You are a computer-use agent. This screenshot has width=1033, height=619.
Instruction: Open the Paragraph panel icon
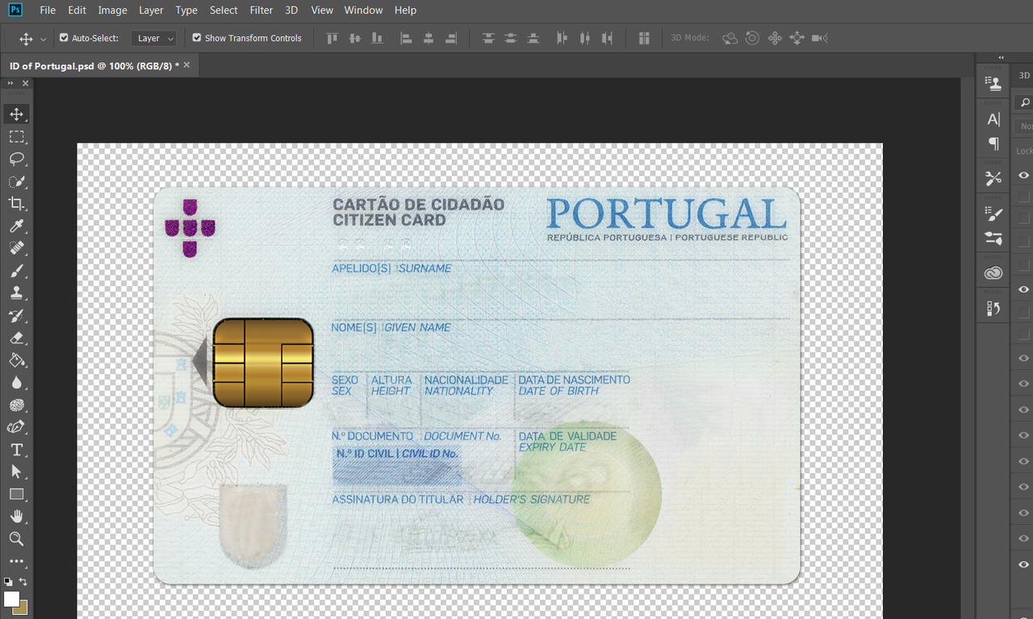coord(993,143)
